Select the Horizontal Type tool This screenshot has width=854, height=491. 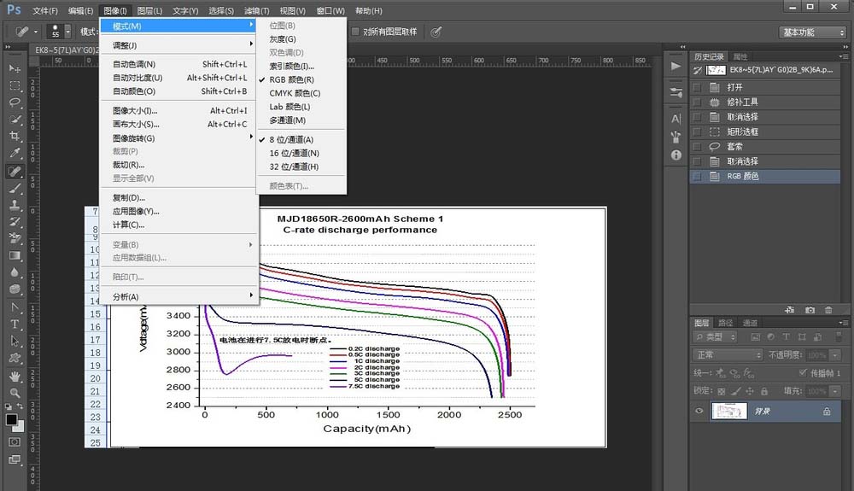point(15,324)
